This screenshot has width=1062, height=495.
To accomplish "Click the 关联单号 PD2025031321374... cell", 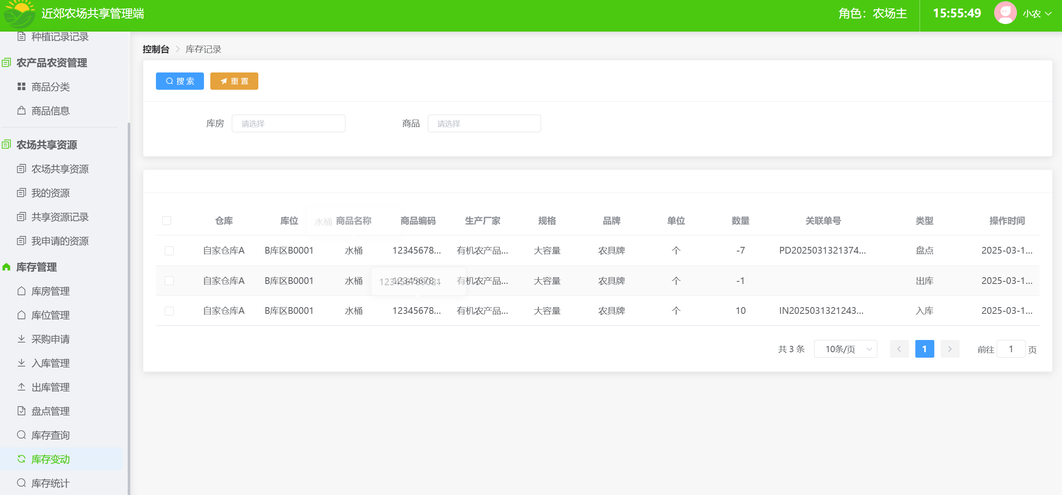I will click(x=823, y=251).
